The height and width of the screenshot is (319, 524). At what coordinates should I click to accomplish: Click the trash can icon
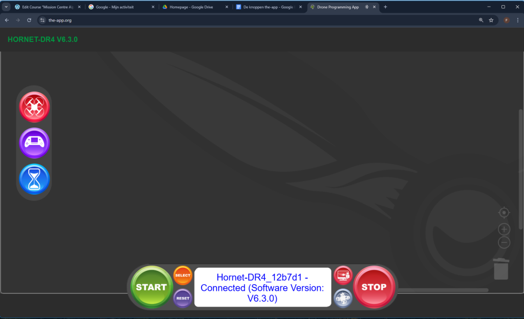click(x=501, y=269)
